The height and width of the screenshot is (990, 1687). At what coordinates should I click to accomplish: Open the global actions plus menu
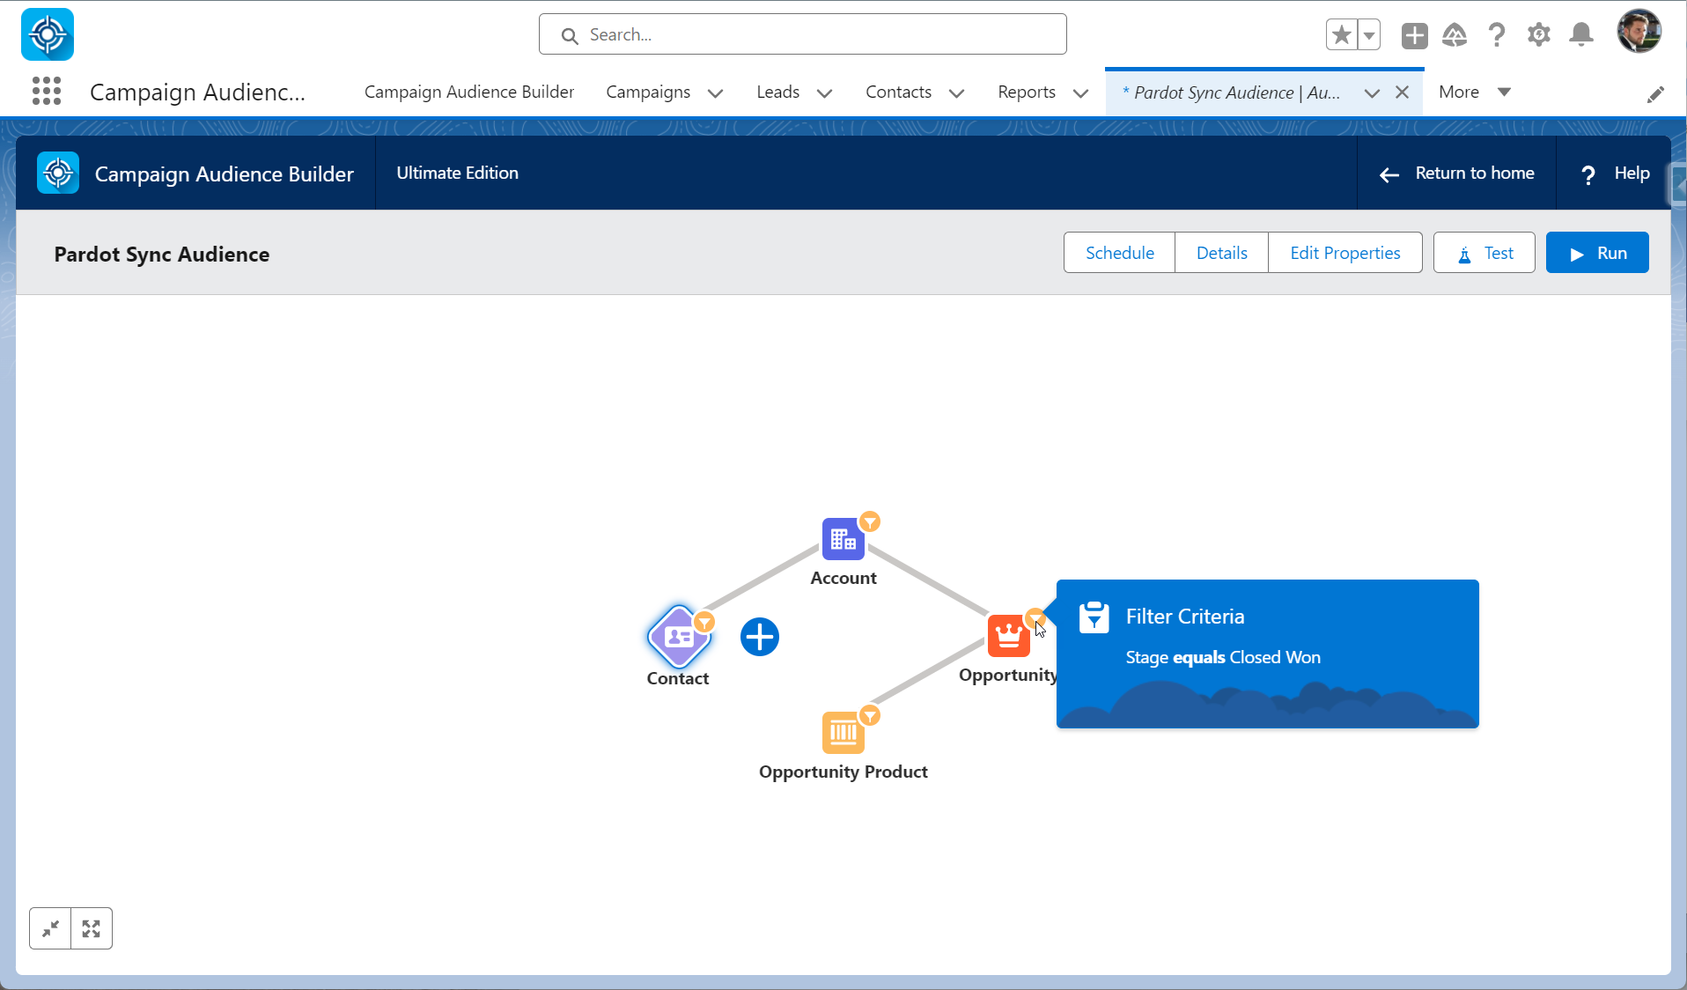1414,35
